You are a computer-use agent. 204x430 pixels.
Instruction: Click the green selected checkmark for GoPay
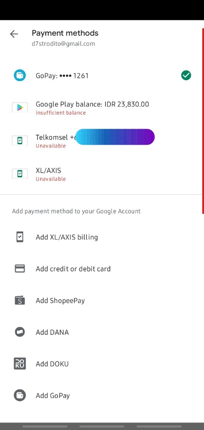186,75
